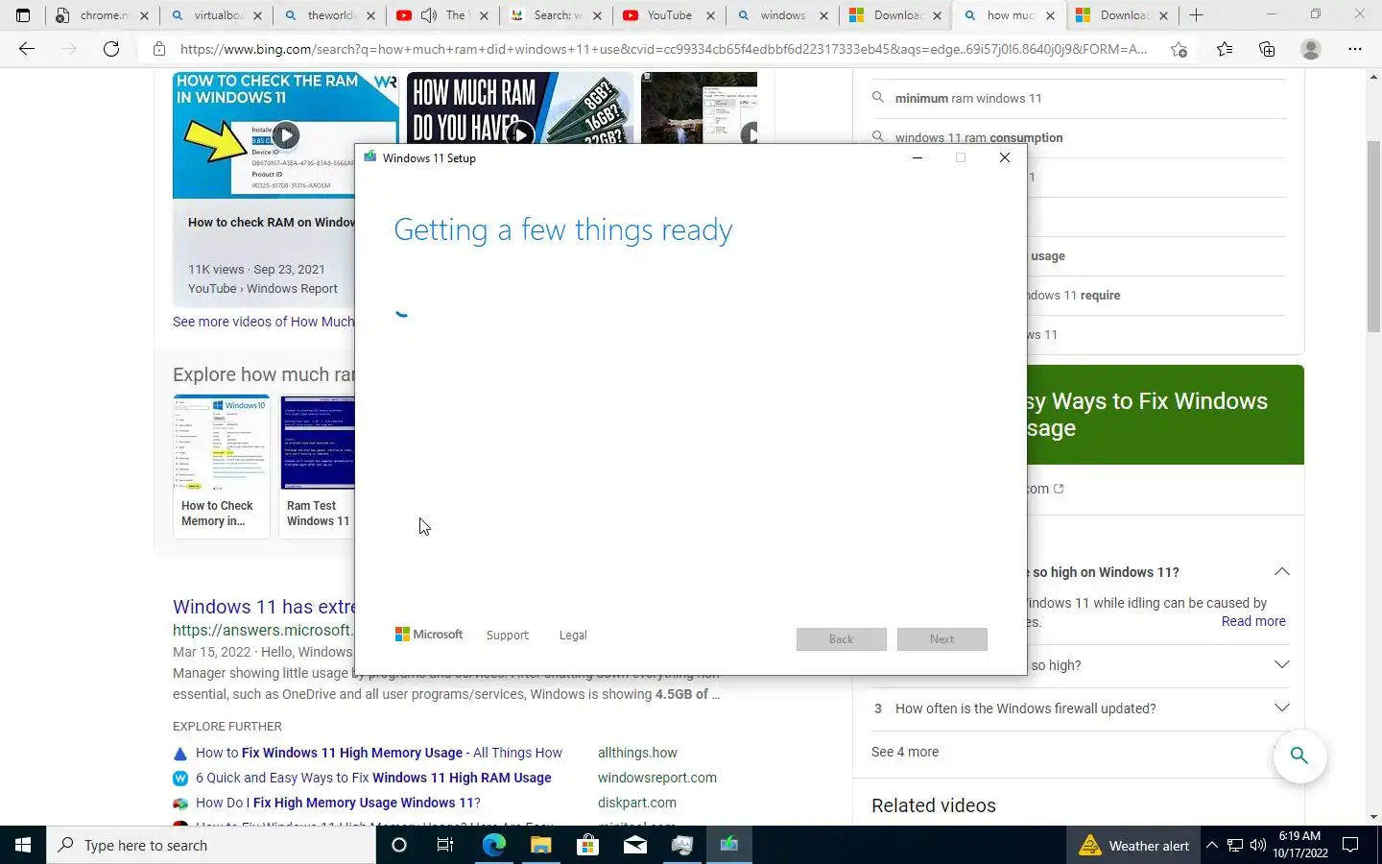Select minimum ram windows 11 suggestion
1382x864 pixels.
(968, 98)
